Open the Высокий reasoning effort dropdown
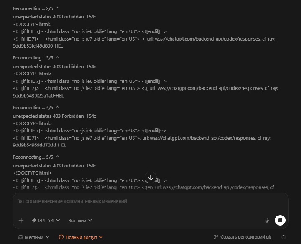301x244 pixels. pyautogui.click(x=80, y=220)
